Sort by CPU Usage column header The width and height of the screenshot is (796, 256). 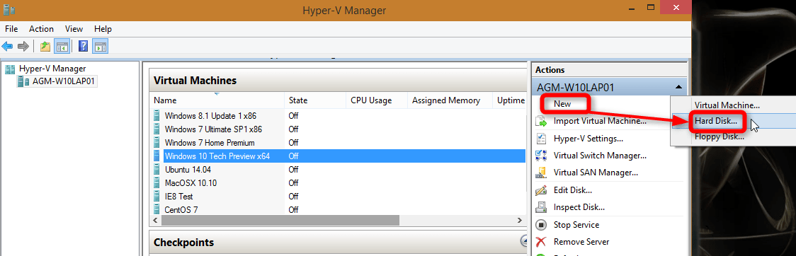(x=377, y=100)
